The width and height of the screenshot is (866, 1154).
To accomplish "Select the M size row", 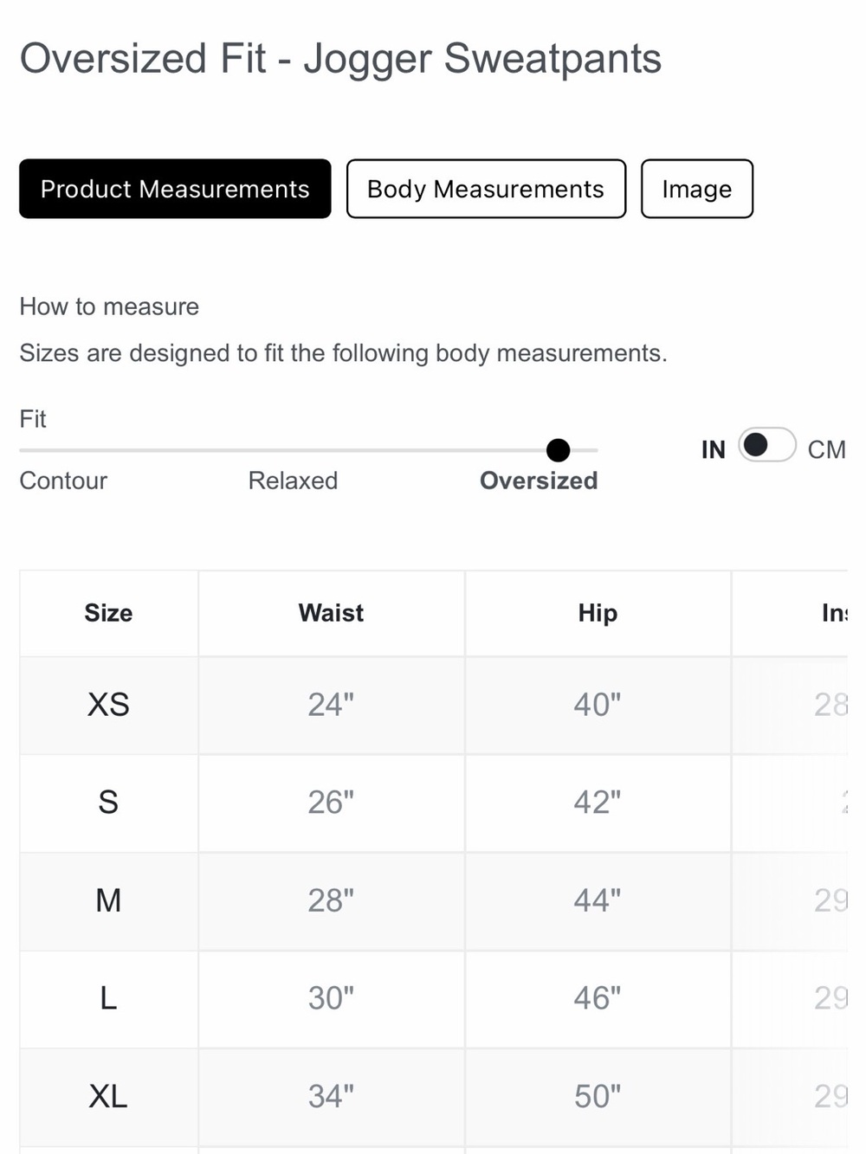I will (433, 901).
